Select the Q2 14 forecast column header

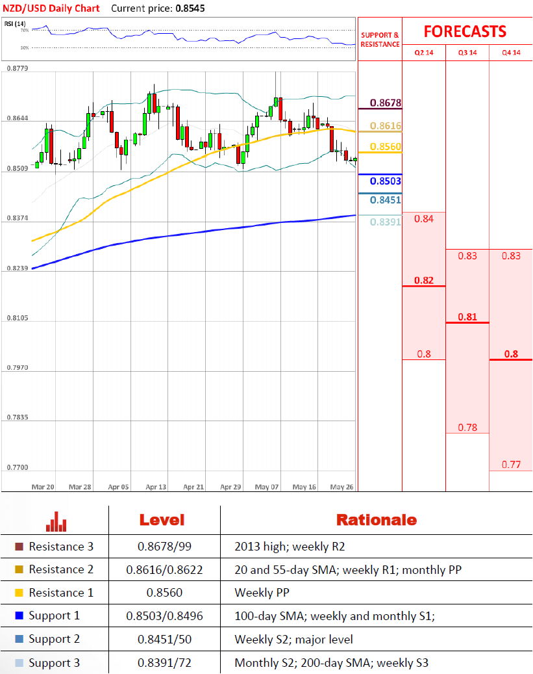424,53
